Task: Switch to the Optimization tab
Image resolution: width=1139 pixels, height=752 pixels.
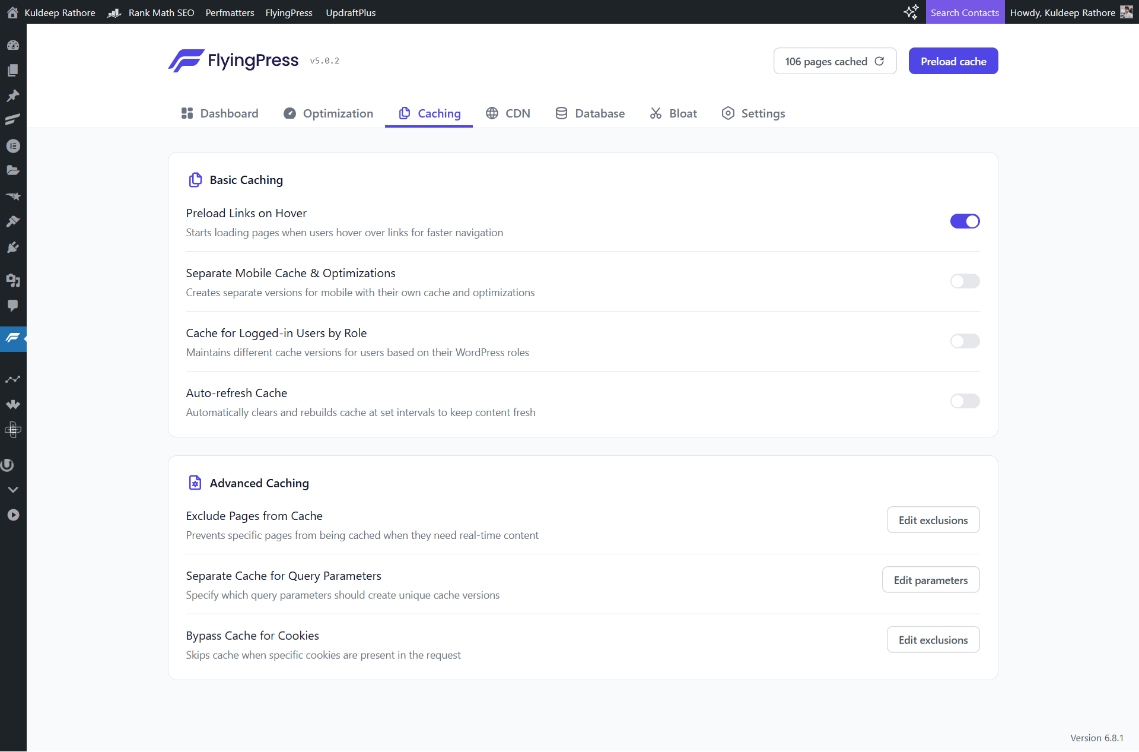Action: pyautogui.click(x=328, y=113)
